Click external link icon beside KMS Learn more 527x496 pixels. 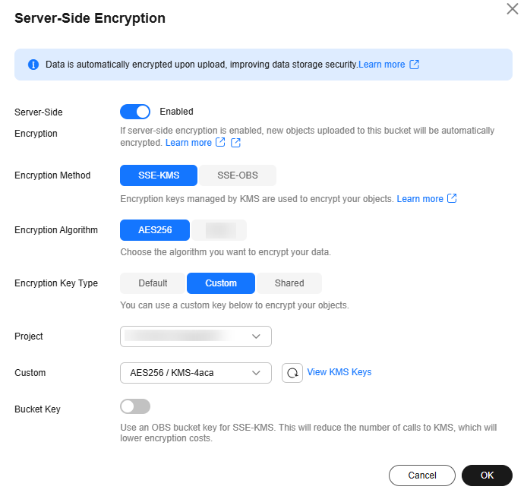(x=452, y=198)
